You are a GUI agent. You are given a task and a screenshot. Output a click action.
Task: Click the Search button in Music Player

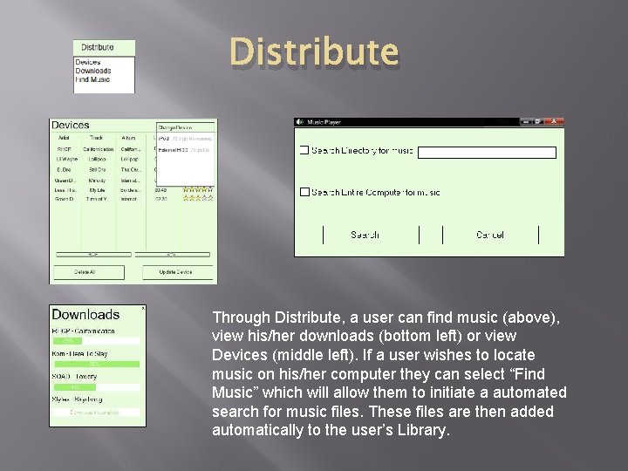click(x=371, y=235)
